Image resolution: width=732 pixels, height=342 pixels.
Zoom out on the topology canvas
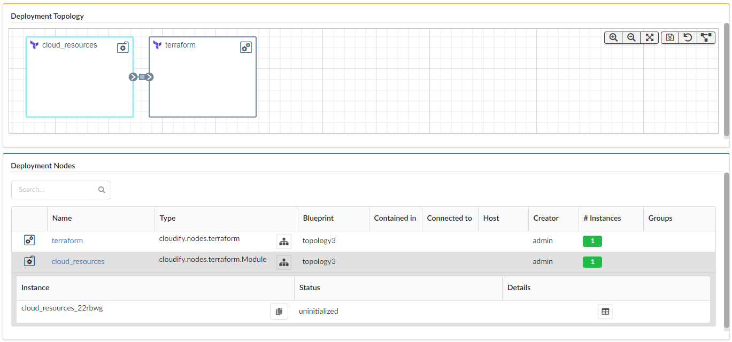pyautogui.click(x=631, y=37)
